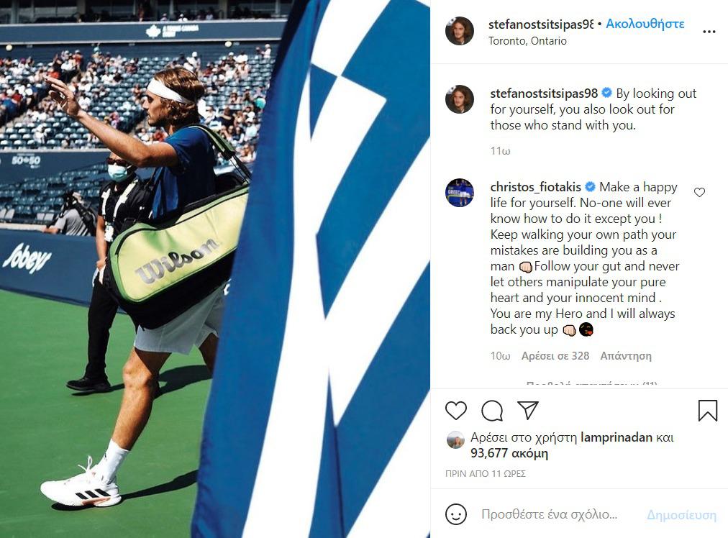Viewport: 728px width, 538px height.
Task: Share post with paper plane icon
Action: tap(528, 411)
